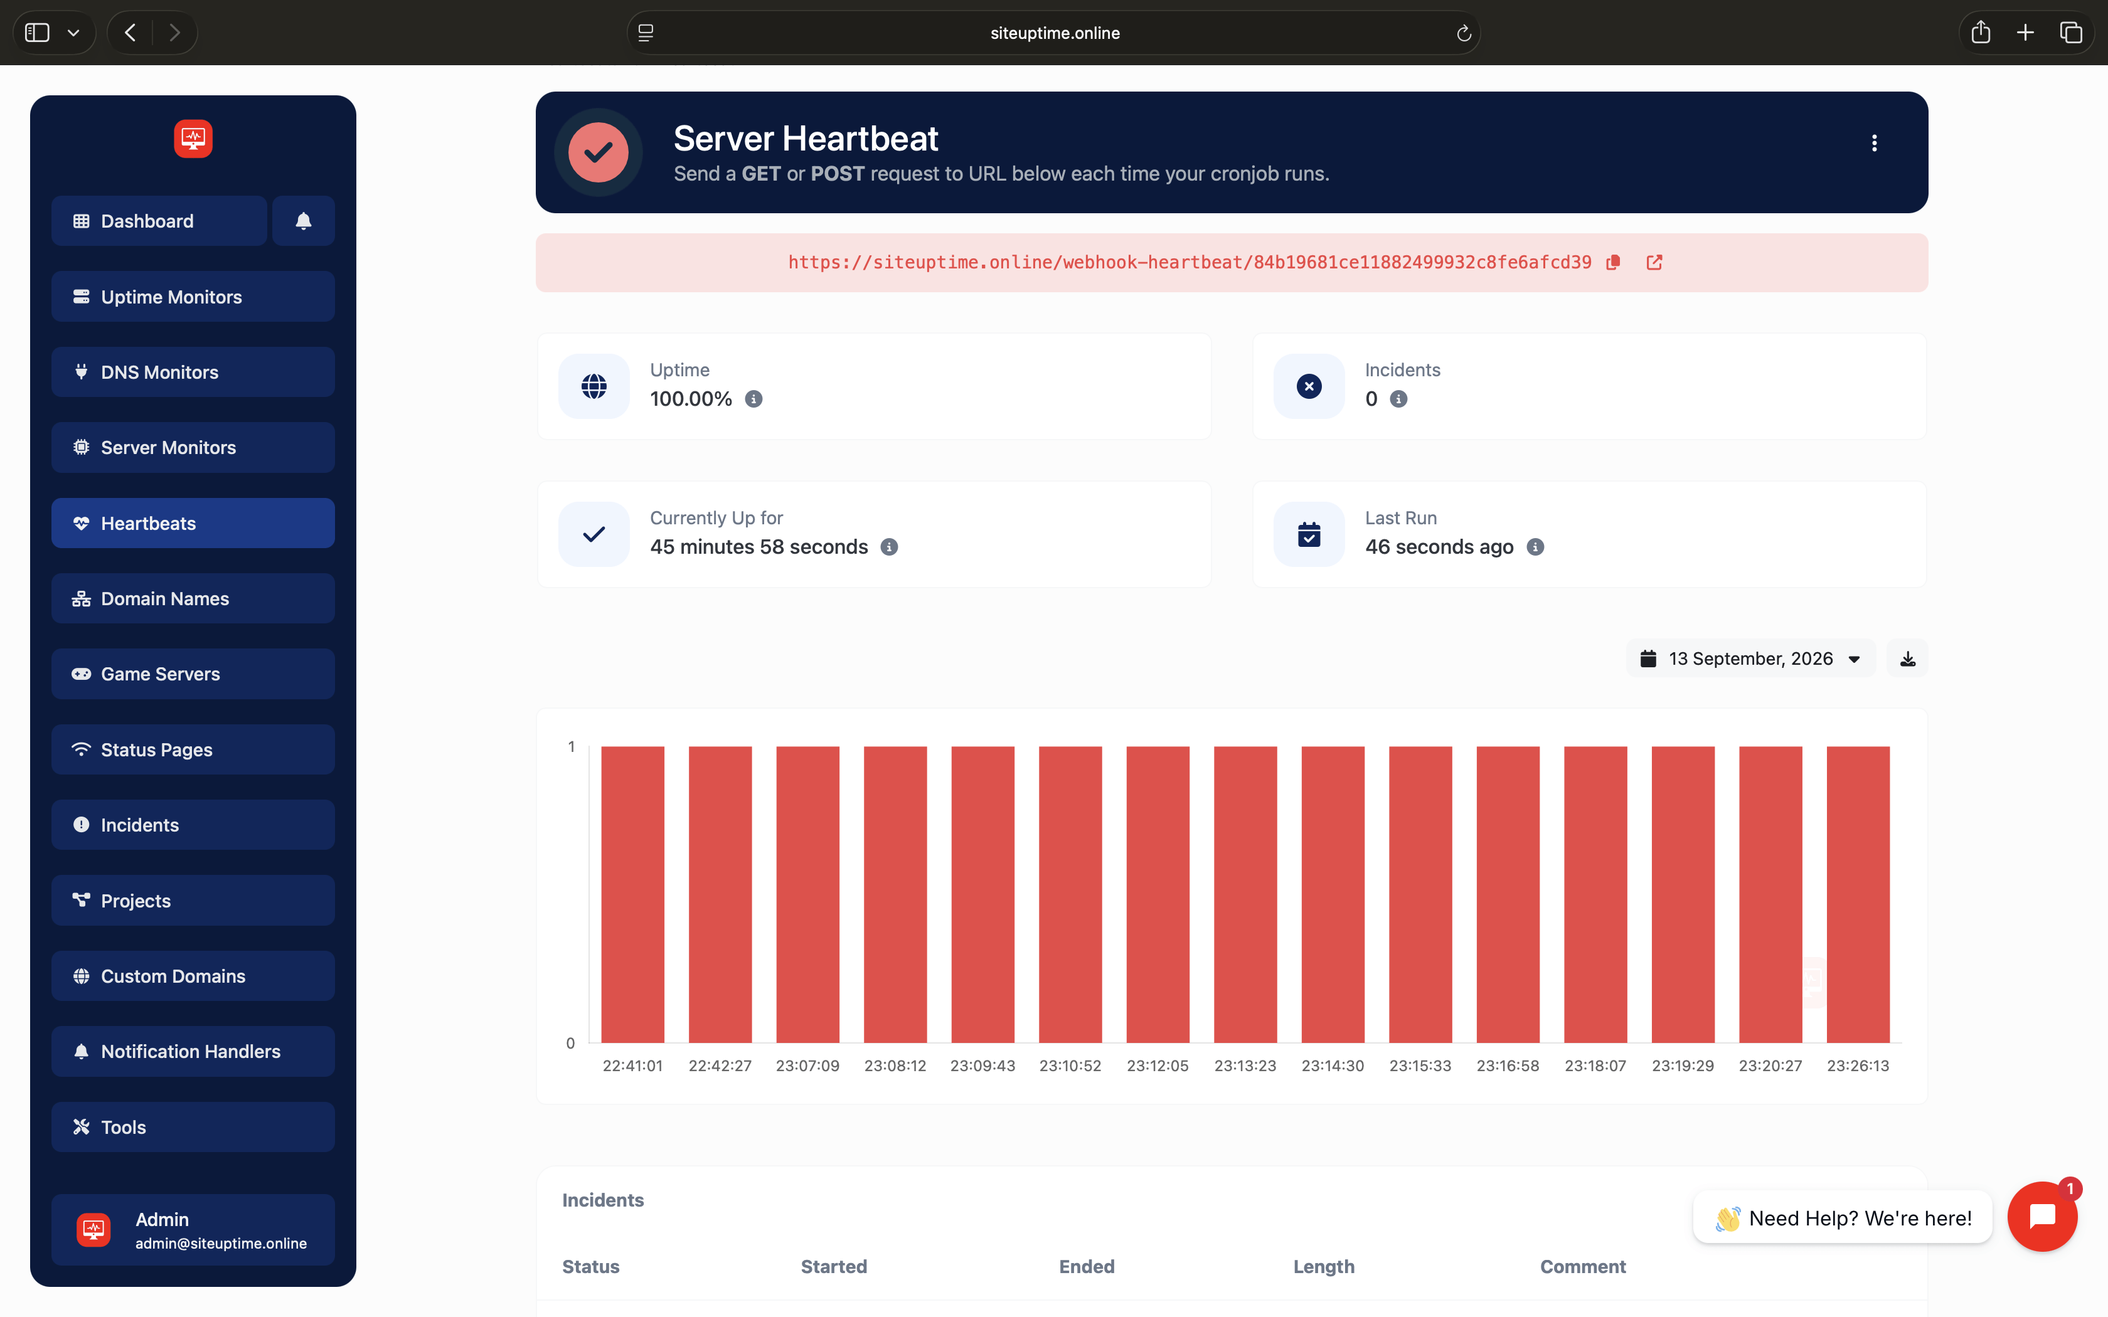The image size is (2108, 1317).
Task: Reload the page in browser
Action: coord(1464,33)
